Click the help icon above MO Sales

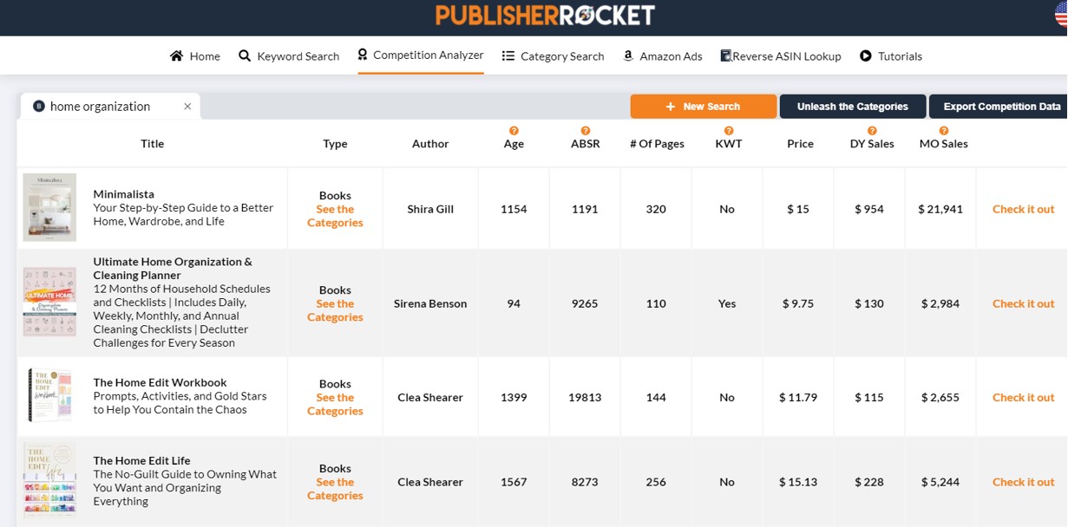click(x=944, y=131)
